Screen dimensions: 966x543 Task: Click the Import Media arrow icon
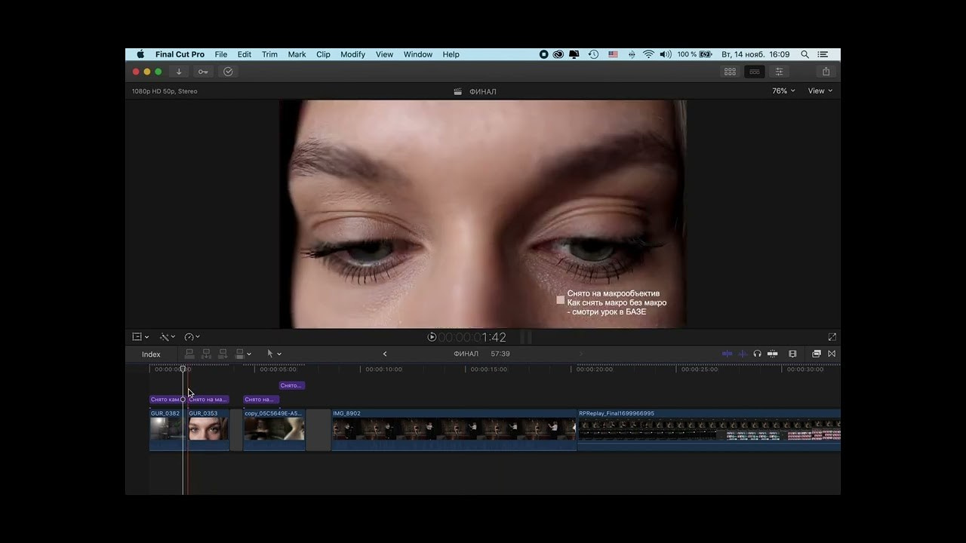[179, 72]
